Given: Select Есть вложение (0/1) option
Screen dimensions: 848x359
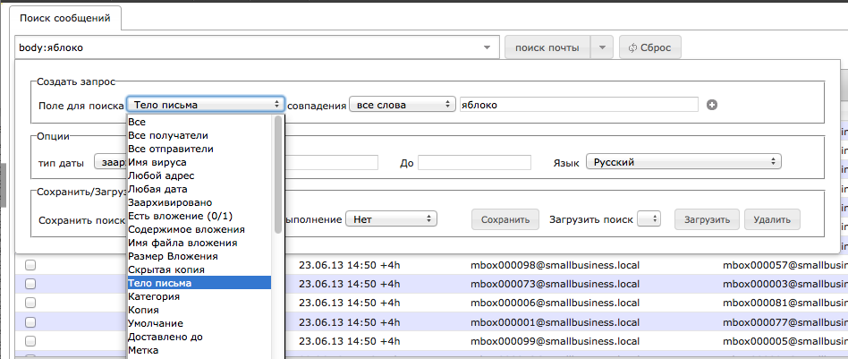Looking at the screenshot, I should 199,216.
